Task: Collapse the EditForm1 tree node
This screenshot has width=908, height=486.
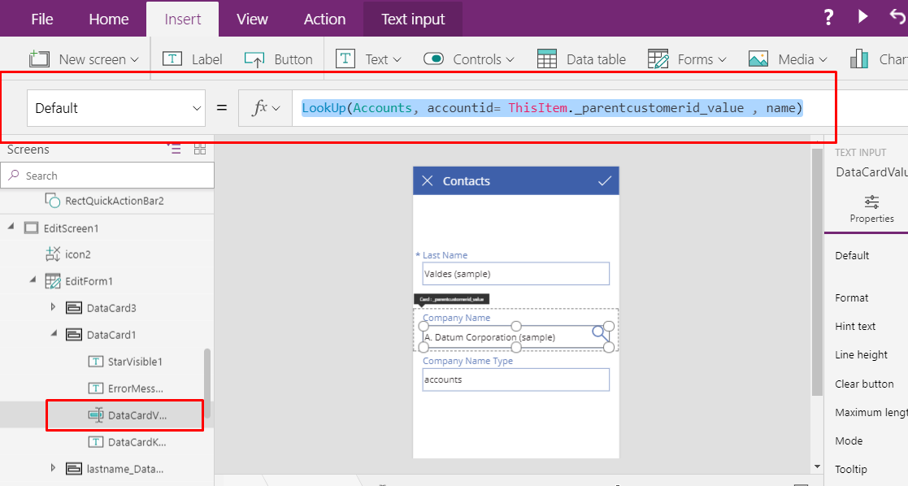Action: point(33,280)
